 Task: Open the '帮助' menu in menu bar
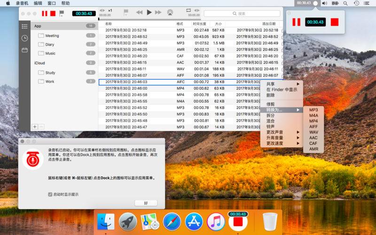click(x=65, y=3)
